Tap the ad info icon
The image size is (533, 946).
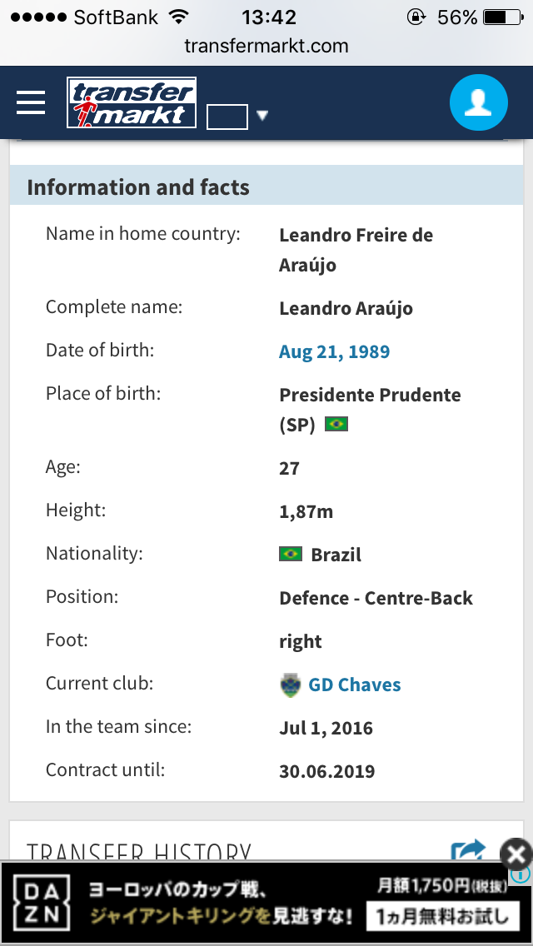click(522, 874)
